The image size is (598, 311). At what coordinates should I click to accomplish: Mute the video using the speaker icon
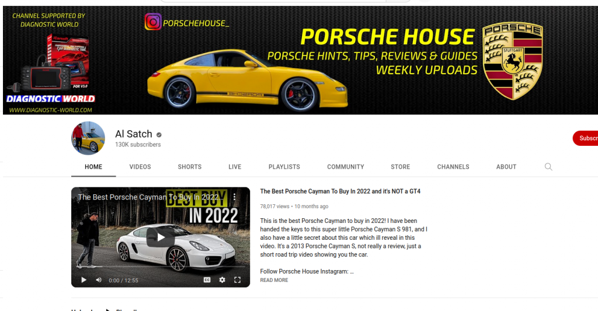tap(99, 280)
